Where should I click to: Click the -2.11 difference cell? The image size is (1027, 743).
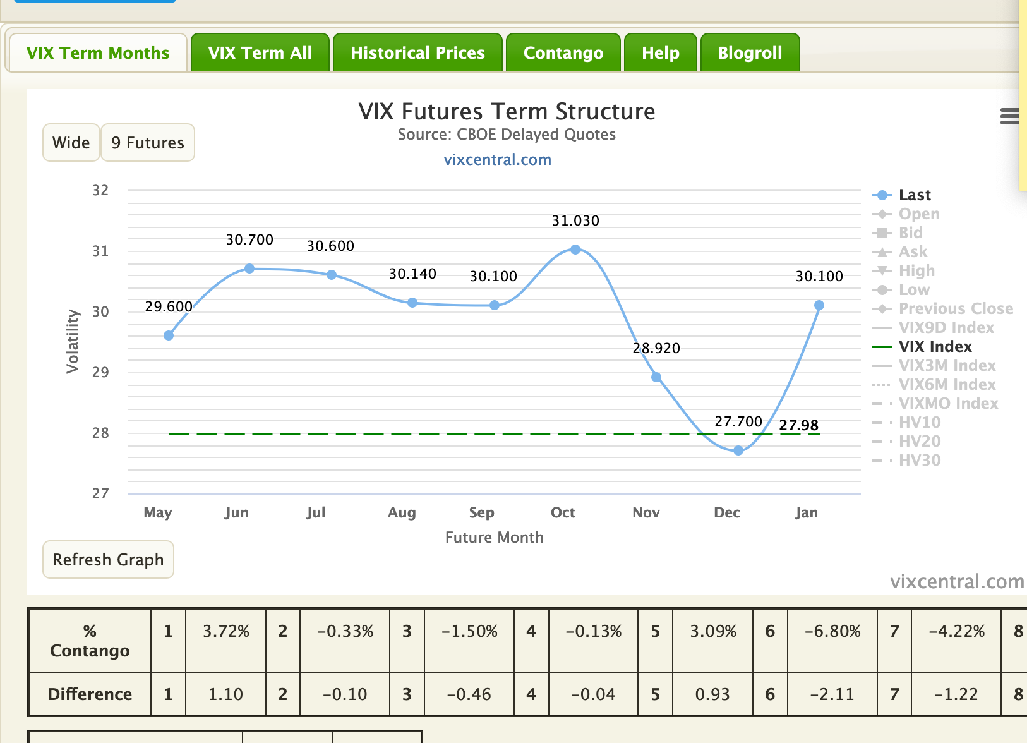click(832, 694)
